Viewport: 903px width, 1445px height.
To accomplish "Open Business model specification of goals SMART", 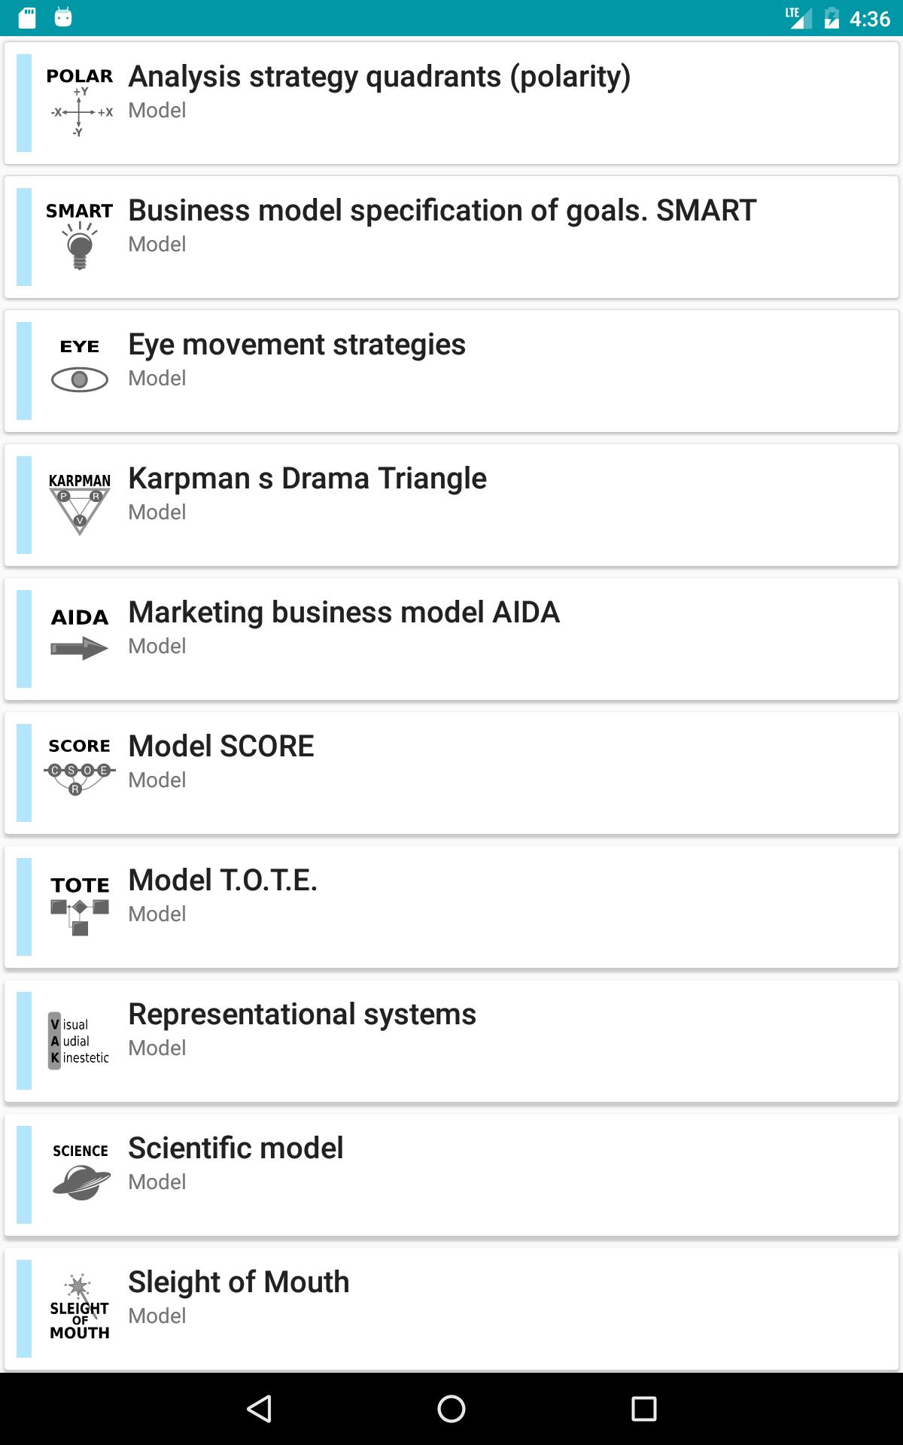I will click(x=442, y=211).
